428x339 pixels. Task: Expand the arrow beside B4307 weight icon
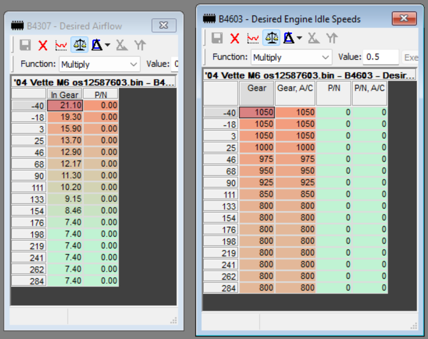click(x=108, y=45)
